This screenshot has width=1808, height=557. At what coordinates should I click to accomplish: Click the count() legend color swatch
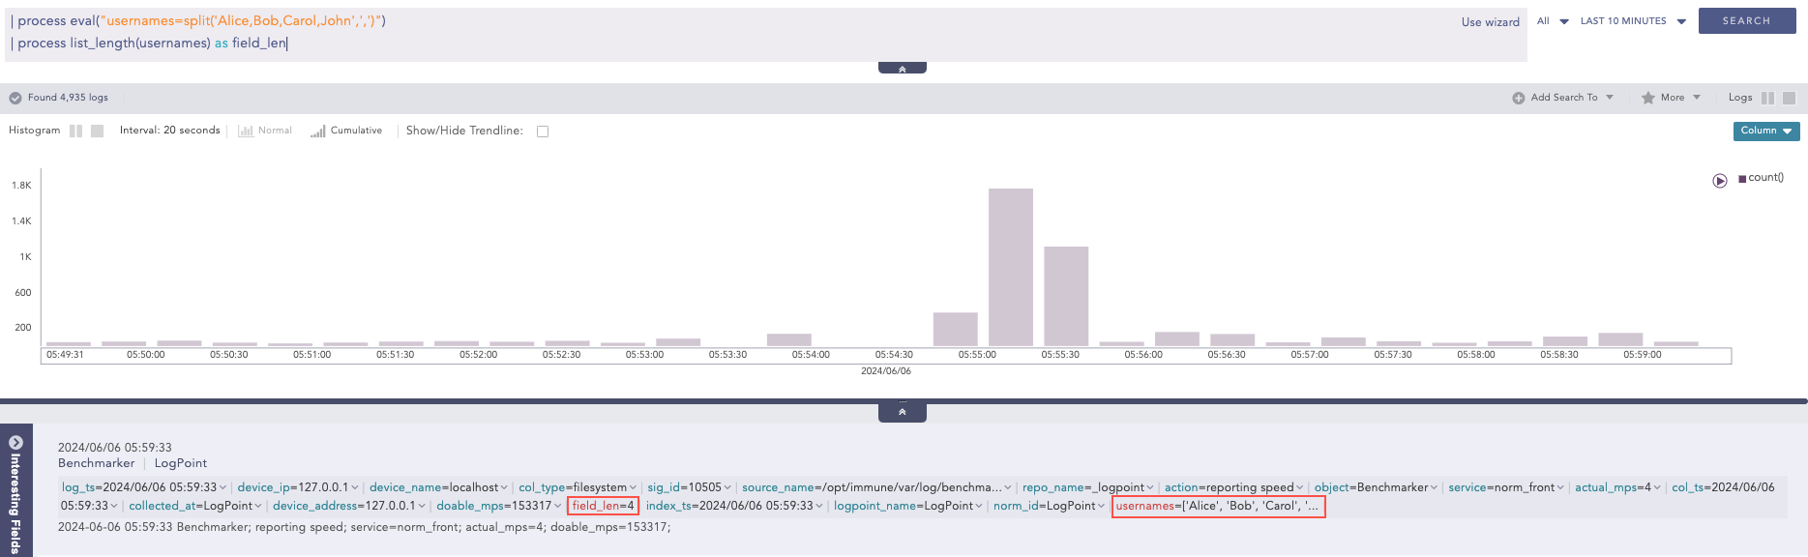coord(1742,179)
